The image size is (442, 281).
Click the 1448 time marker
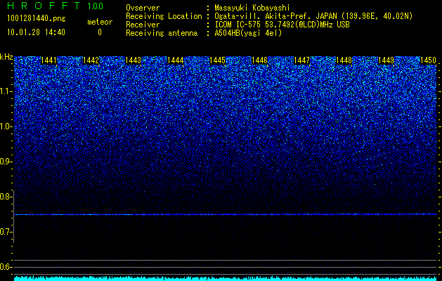click(x=344, y=60)
